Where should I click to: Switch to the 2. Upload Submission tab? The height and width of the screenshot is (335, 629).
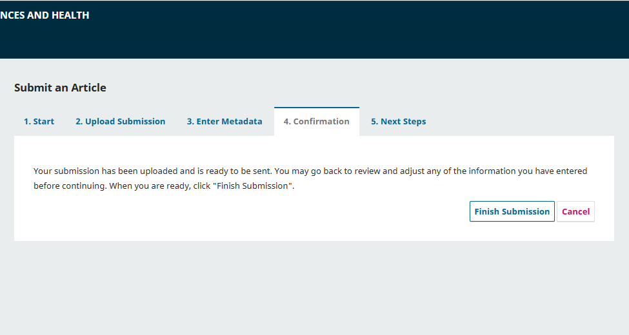pyautogui.click(x=120, y=121)
